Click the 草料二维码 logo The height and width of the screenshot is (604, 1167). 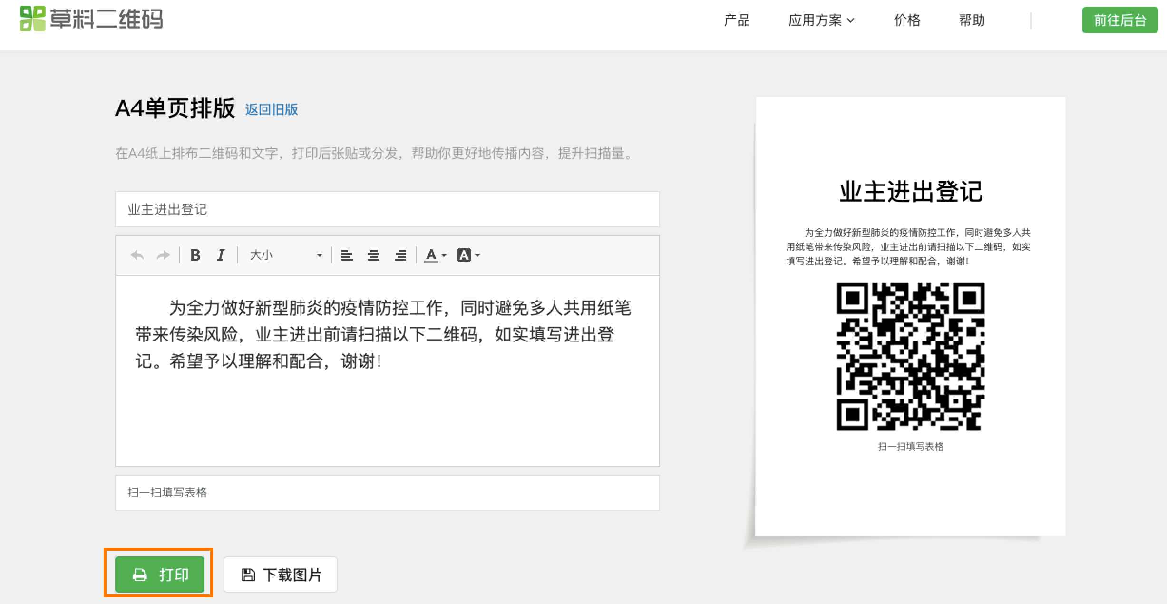click(91, 19)
